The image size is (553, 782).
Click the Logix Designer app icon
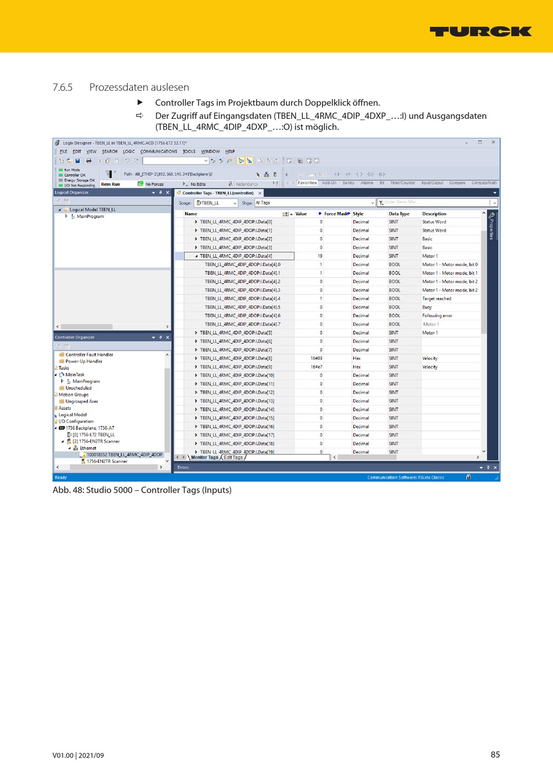pyautogui.click(x=57, y=143)
